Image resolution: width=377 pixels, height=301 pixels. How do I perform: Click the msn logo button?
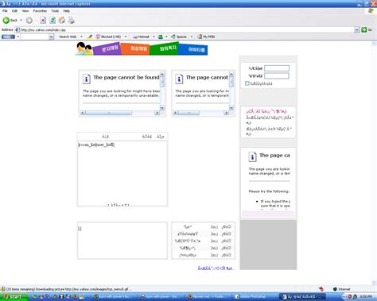pyautogui.click(x=8, y=37)
